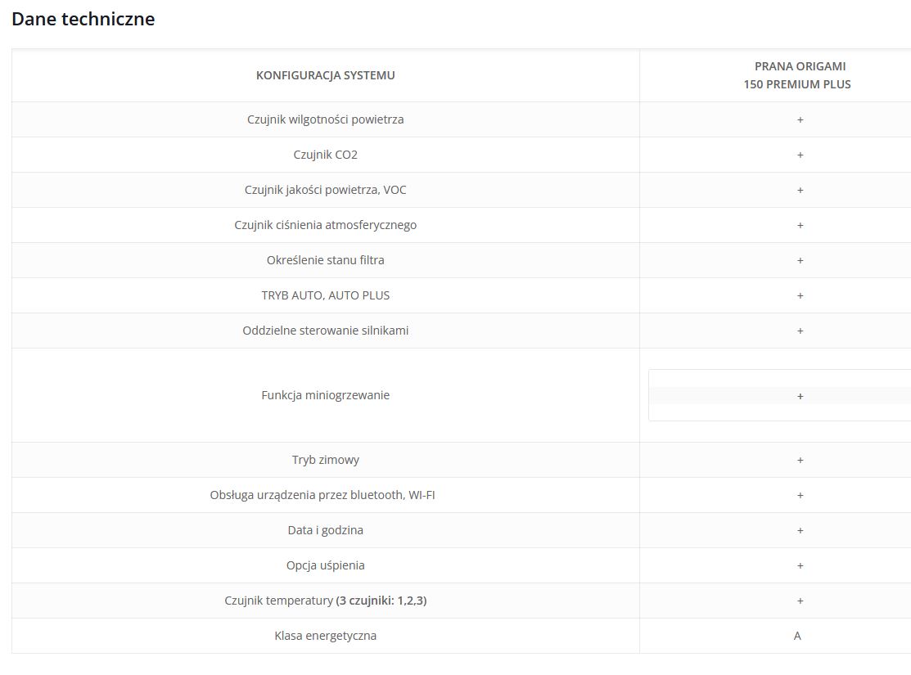This screenshot has width=911, height=675.
Task: Click the 'Tryb zimowy' row label
Action: [325, 460]
